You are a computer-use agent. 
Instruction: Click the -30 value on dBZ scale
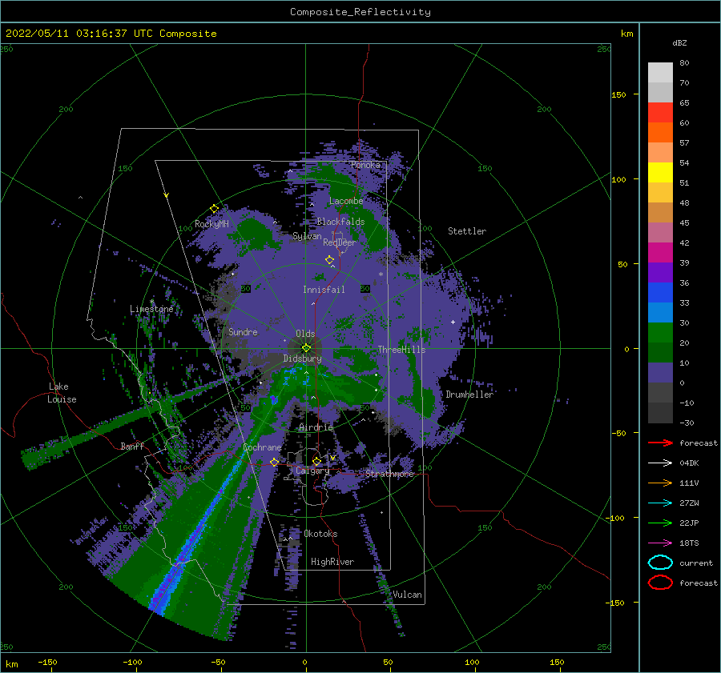pyautogui.click(x=687, y=423)
